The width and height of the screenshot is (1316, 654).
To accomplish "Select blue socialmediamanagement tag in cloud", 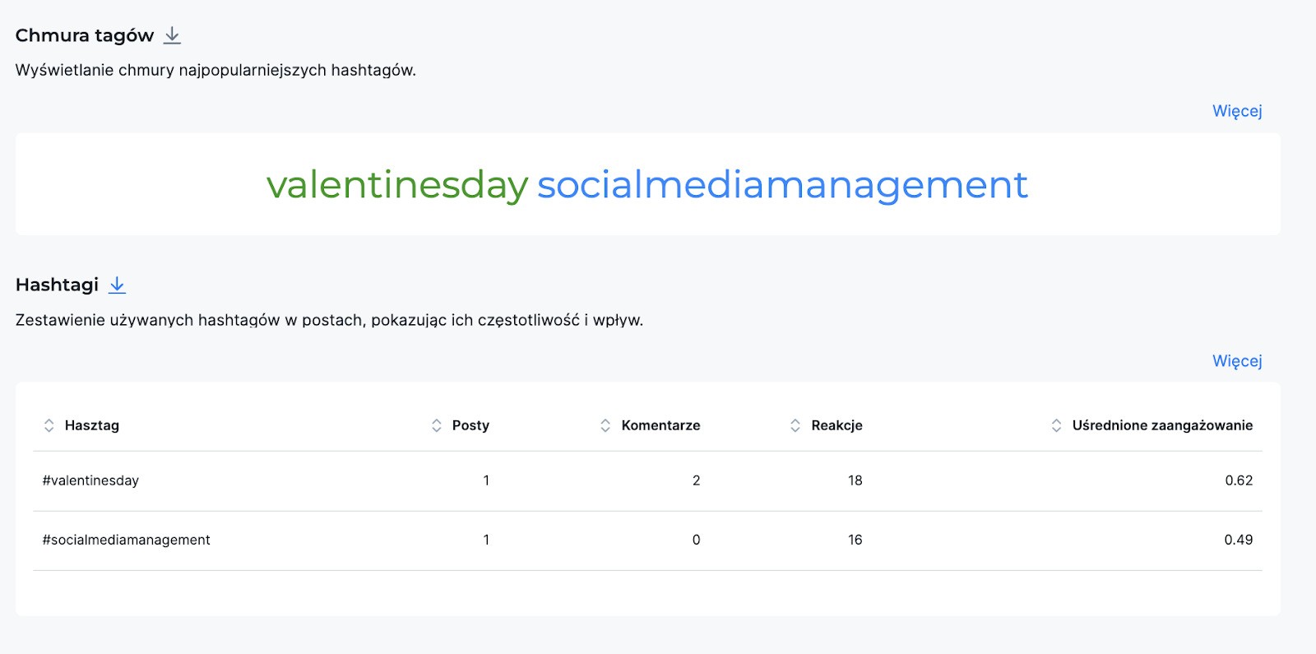I will point(781,185).
